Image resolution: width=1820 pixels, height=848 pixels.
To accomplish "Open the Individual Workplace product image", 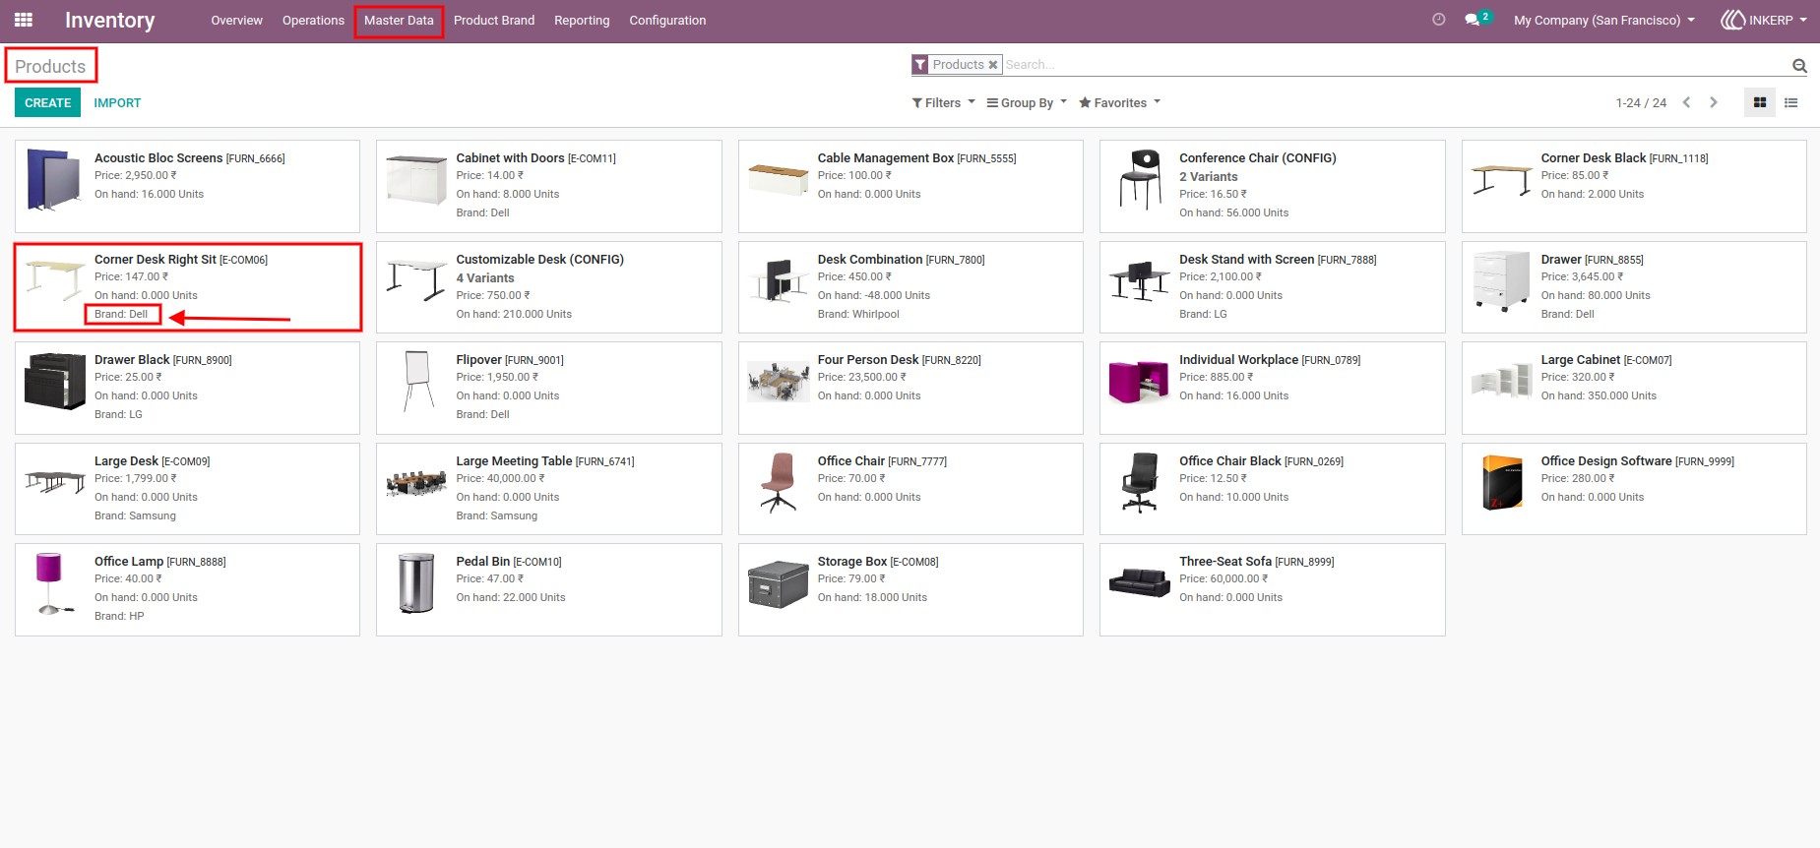I will pos(1140,382).
